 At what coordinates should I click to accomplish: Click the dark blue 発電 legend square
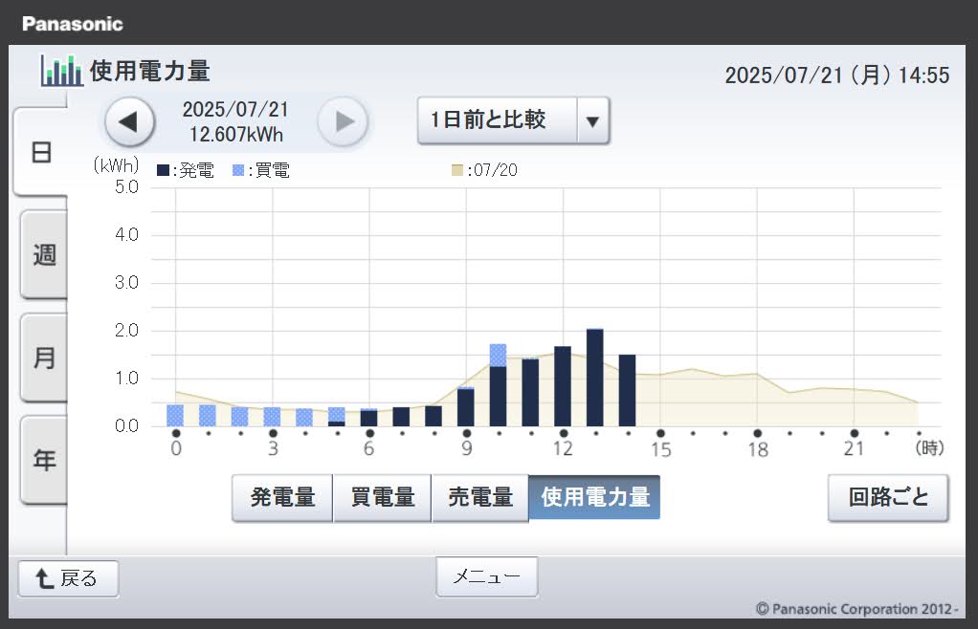(x=163, y=170)
